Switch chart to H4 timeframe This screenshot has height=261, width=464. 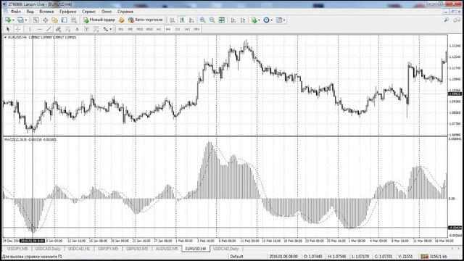[168, 29]
